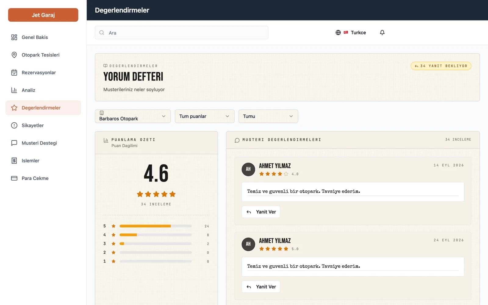Click the Jet Garaj logo button

point(43,15)
